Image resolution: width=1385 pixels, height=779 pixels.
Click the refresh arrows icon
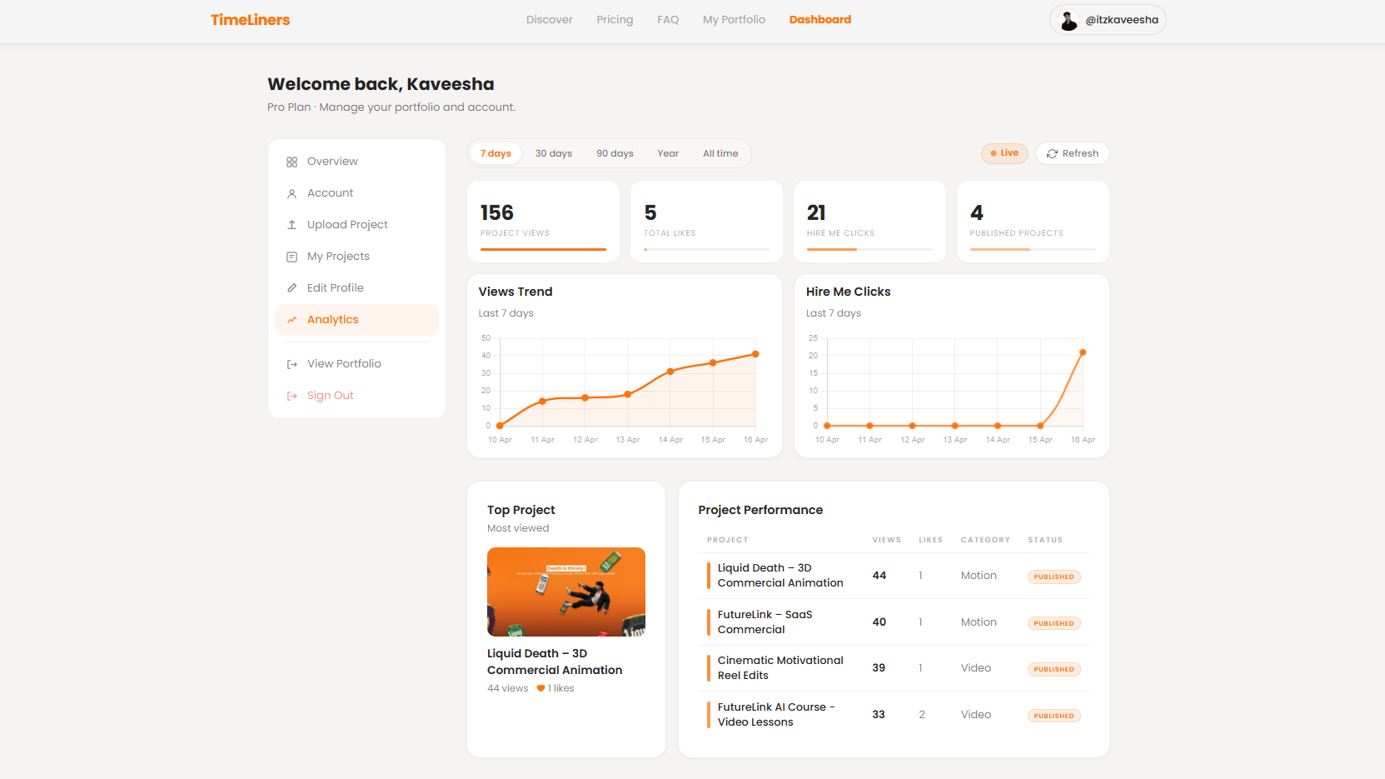tap(1052, 153)
